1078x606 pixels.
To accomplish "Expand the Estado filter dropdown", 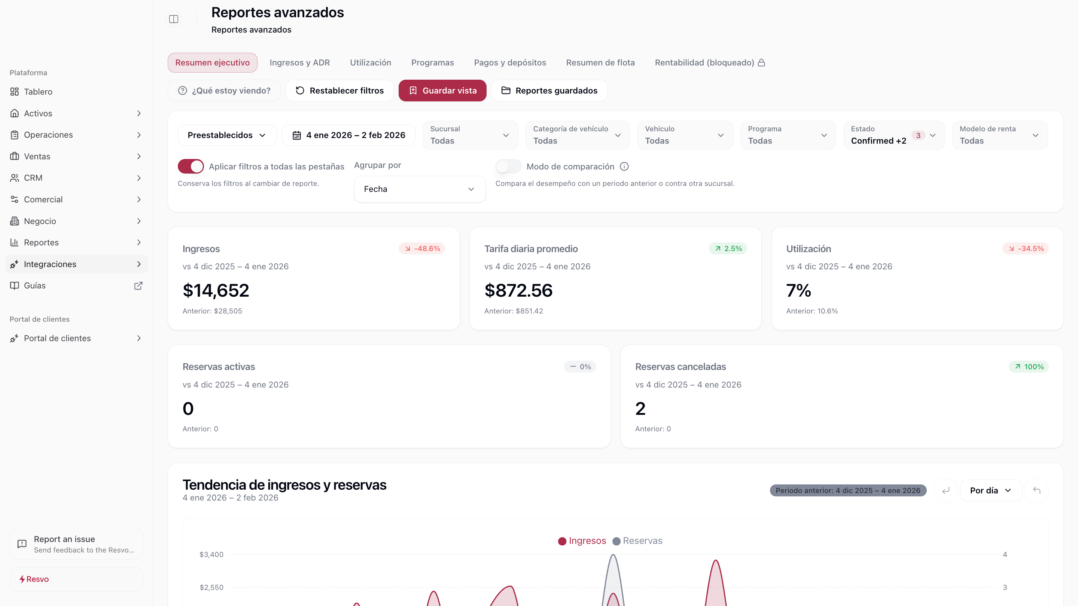I will point(893,135).
